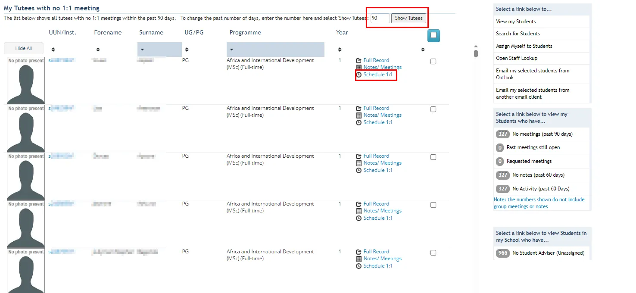Click the Hide All button above the photos
The width and height of the screenshot is (636, 293).
coord(23,48)
